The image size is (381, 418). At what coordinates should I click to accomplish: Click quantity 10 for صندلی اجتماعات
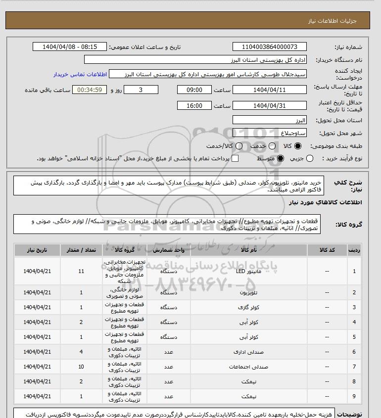(81, 367)
